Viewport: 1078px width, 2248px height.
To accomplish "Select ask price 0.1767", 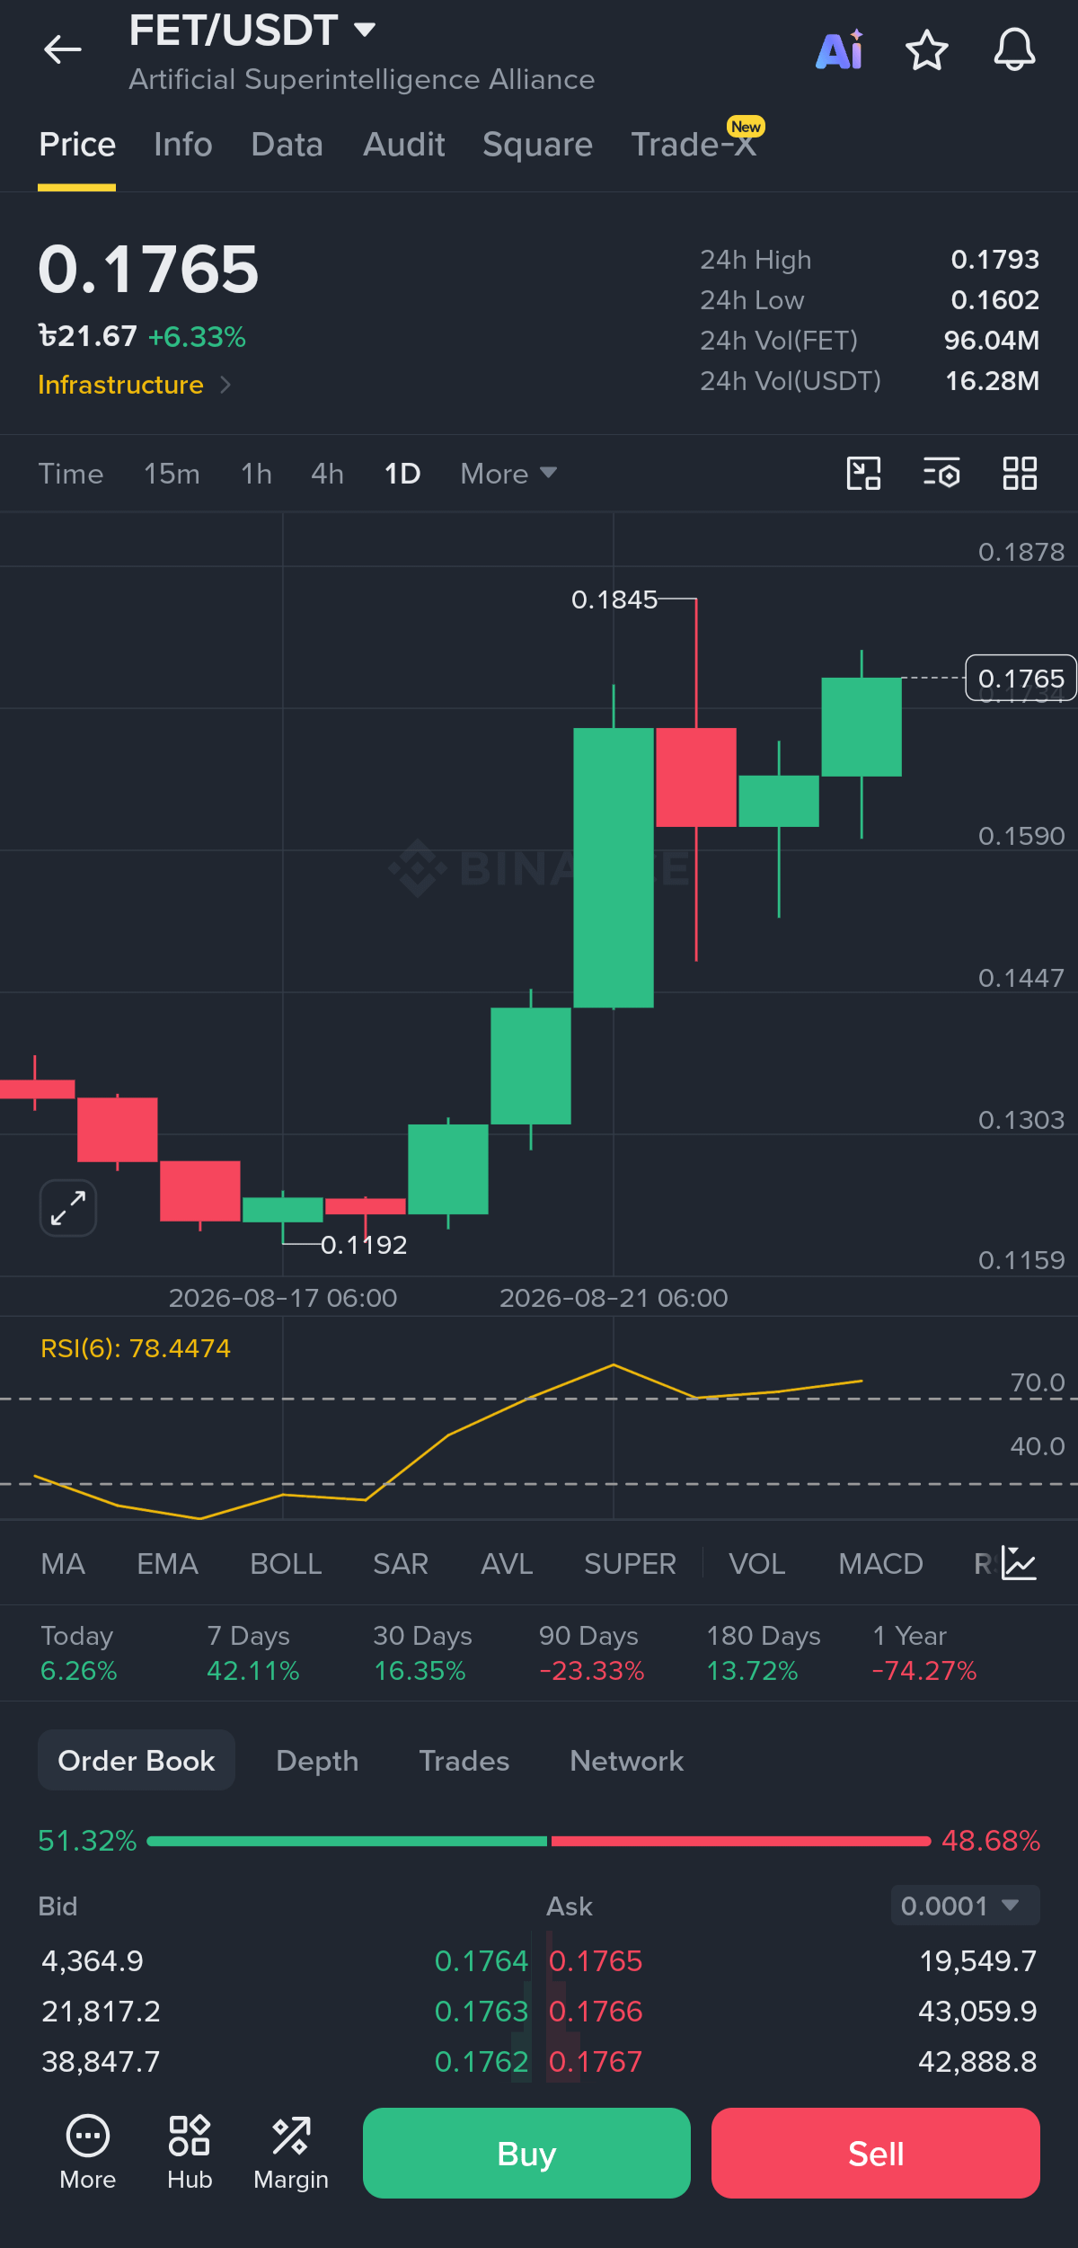I will pos(596,2061).
